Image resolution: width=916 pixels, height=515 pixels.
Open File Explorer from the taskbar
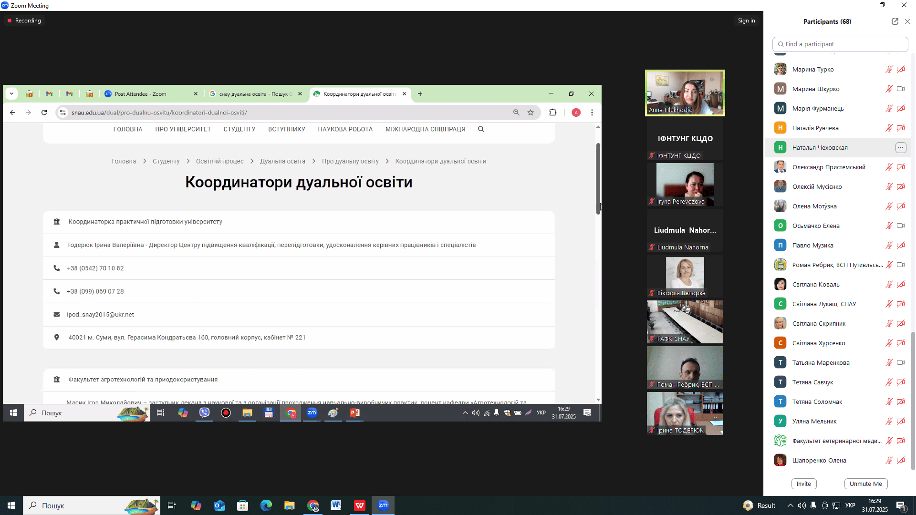[x=289, y=505]
